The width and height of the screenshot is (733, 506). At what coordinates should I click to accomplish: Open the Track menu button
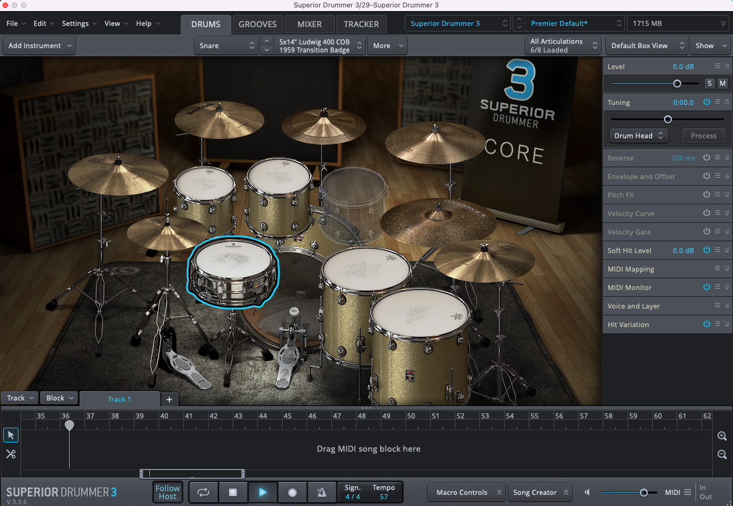click(19, 398)
